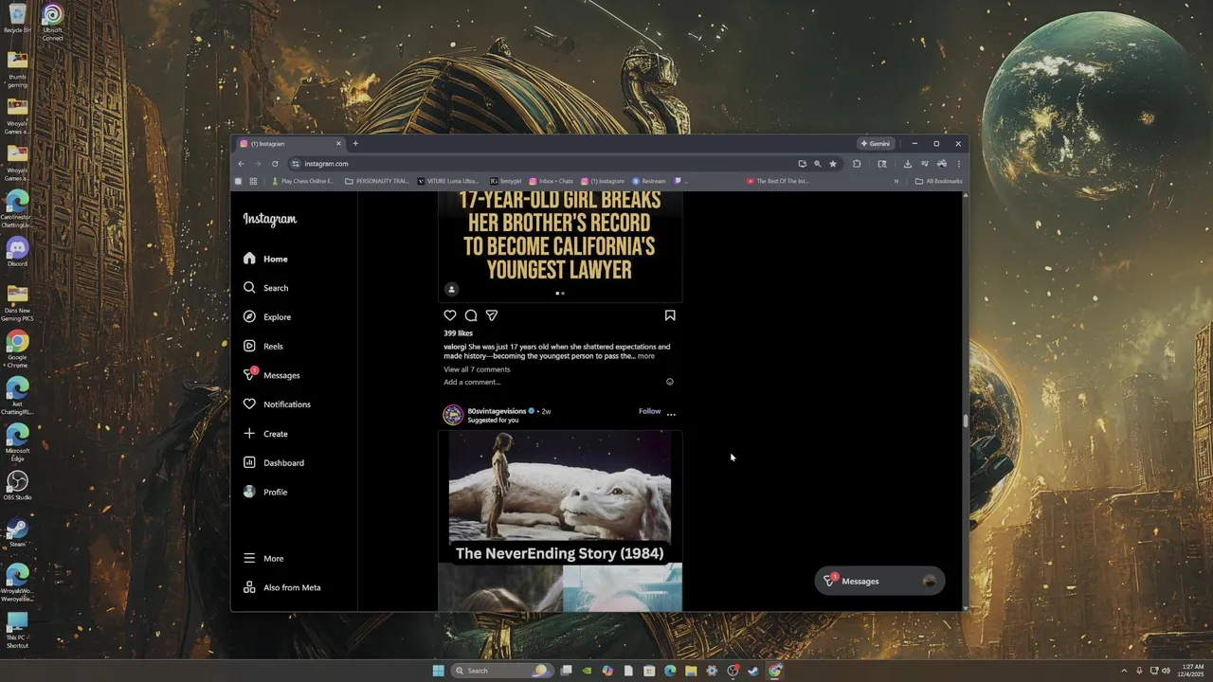The image size is (1213, 682).
Task: Open the More menu in the sidebar
Action: tap(263, 559)
